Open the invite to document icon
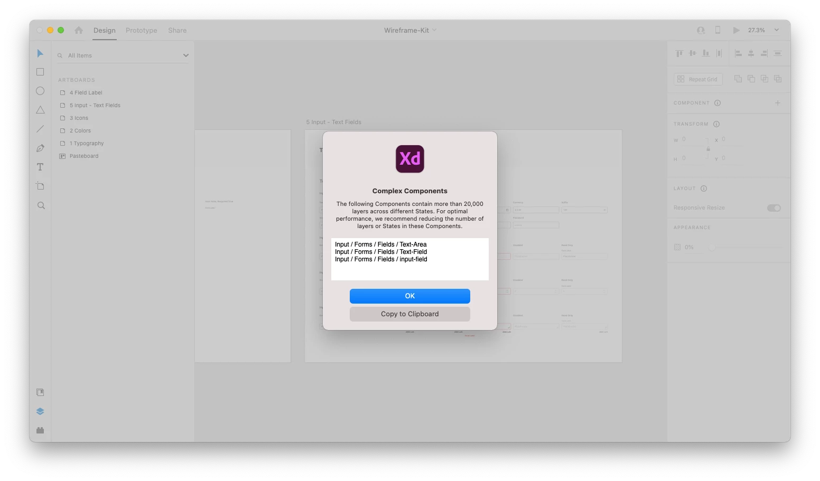Image resolution: width=820 pixels, height=481 pixels. 701,30
